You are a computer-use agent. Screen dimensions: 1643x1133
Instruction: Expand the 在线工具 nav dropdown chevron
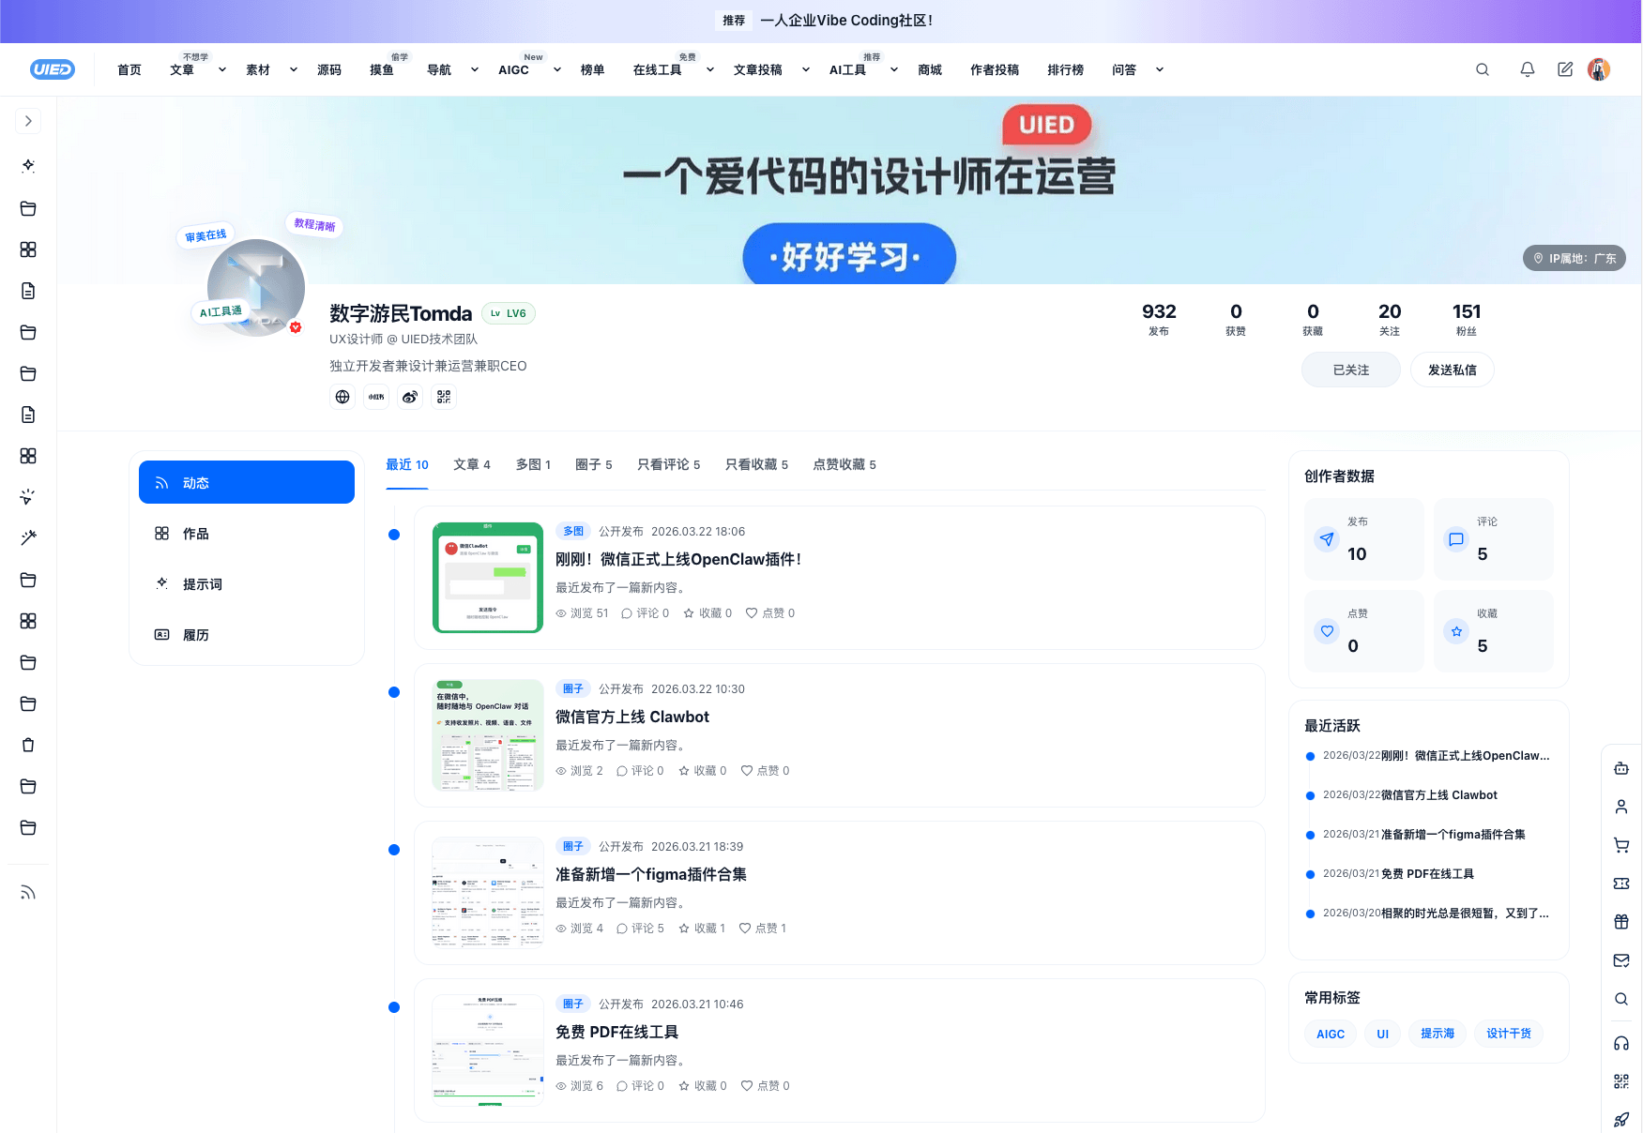coord(710,69)
